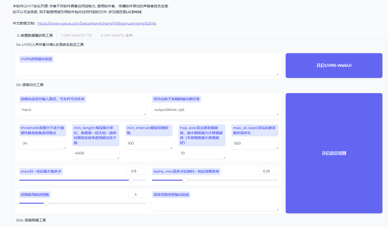Screen dimensions: 388x227
Task: Open the Chinese tutorial yuque.com link
Action: (x=97, y=23)
